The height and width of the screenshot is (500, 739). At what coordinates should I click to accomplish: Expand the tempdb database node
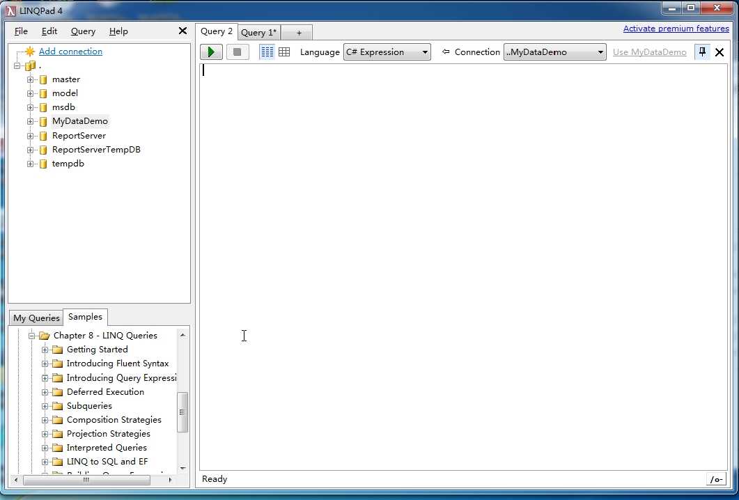tap(30, 164)
